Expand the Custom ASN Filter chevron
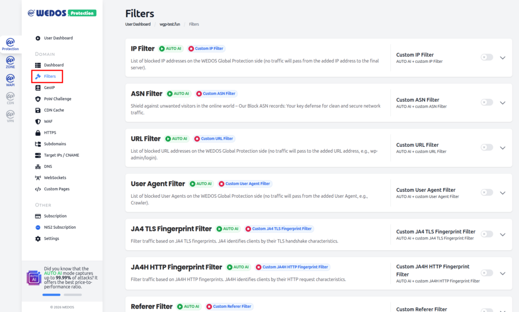The image size is (519, 312). pos(502,102)
